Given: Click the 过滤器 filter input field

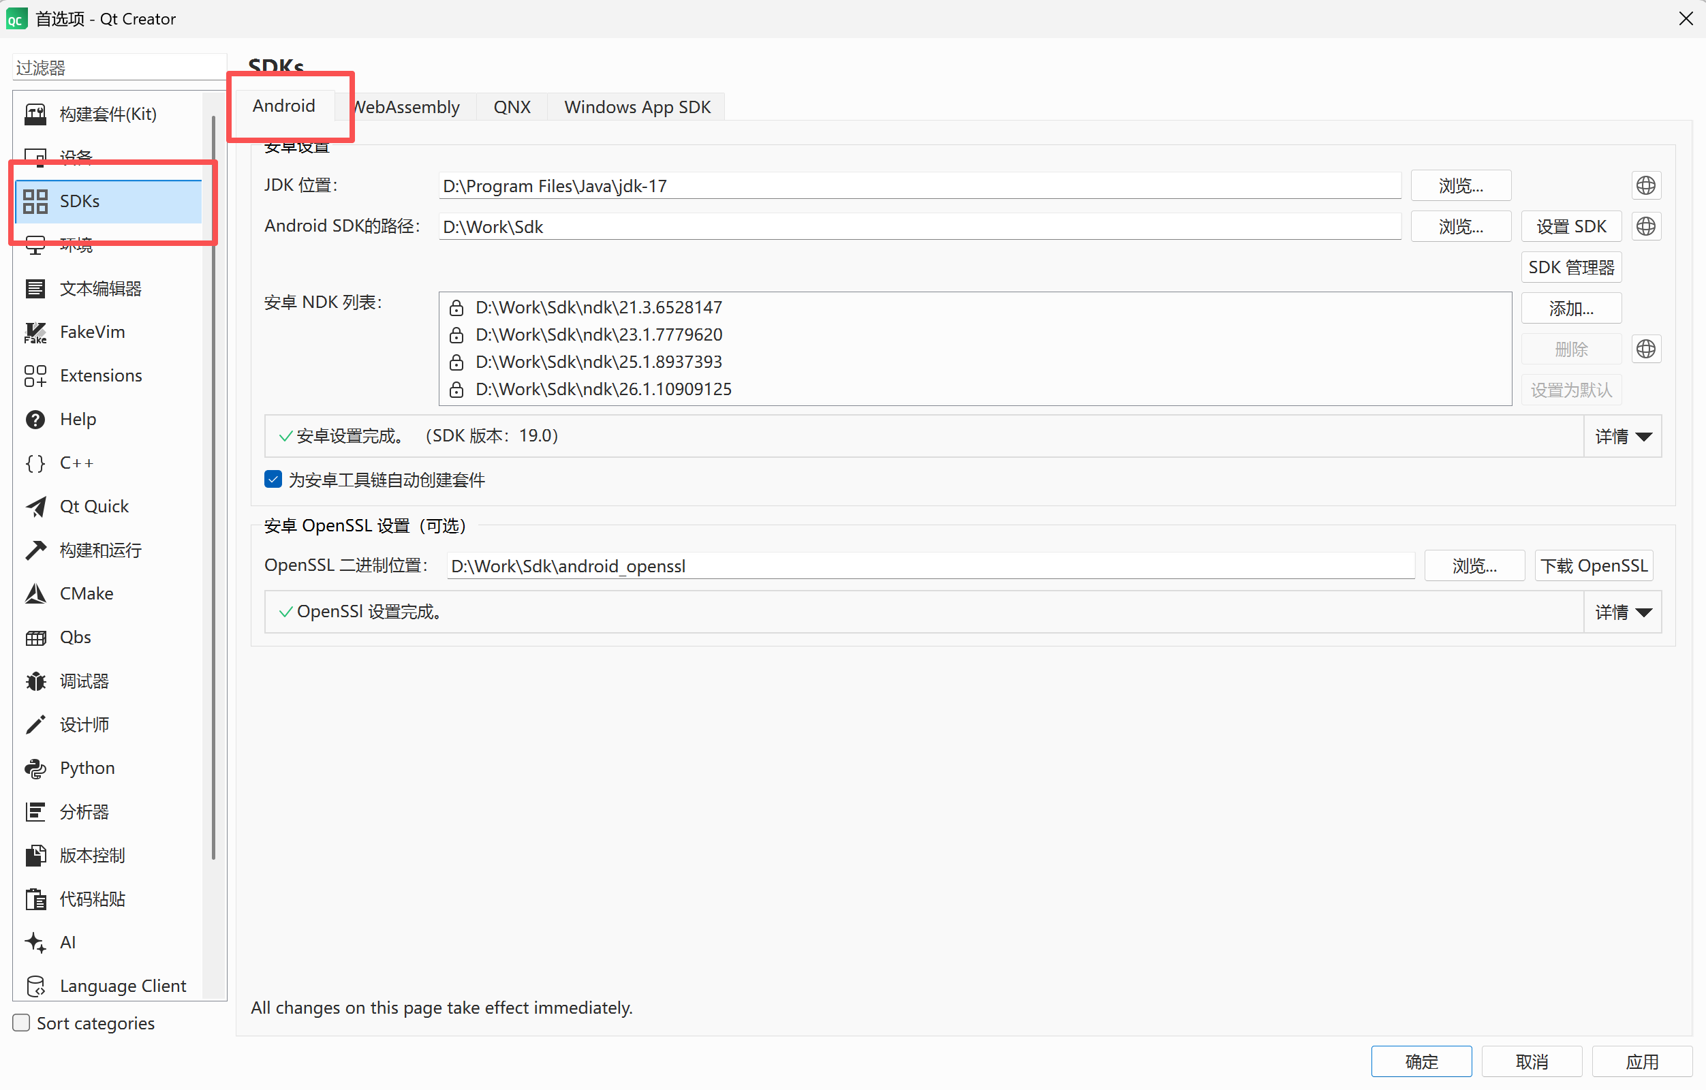Looking at the screenshot, I should [119, 68].
